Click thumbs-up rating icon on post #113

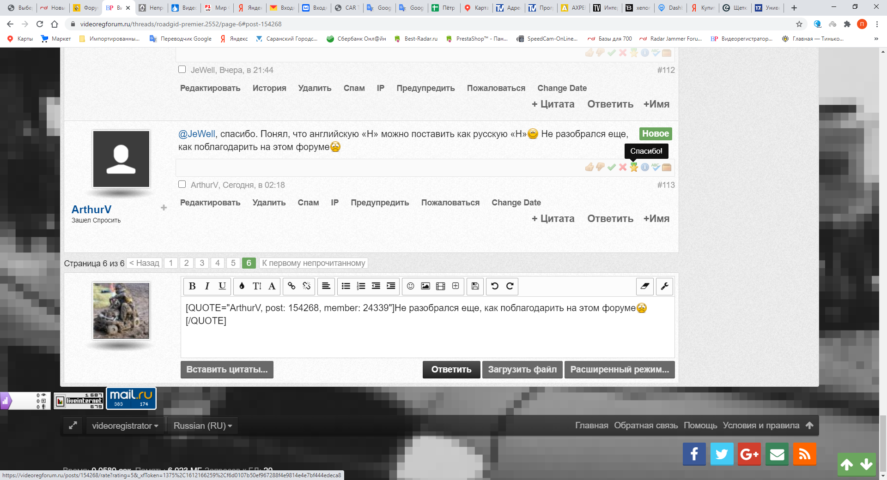589,167
